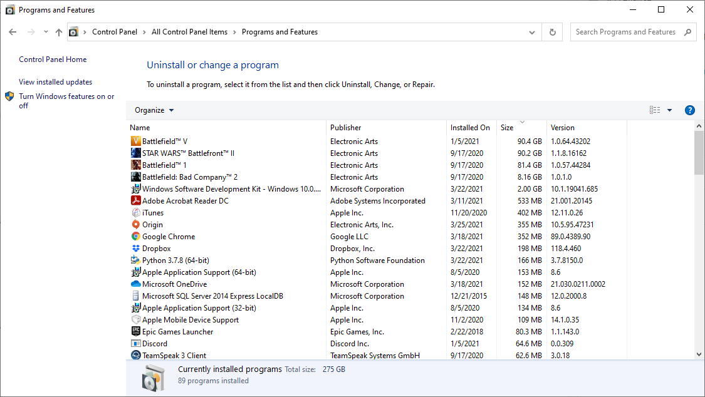Click the Epic Games Launcher icon
Image resolution: width=705 pixels, height=397 pixels.
[x=136, y=332]
